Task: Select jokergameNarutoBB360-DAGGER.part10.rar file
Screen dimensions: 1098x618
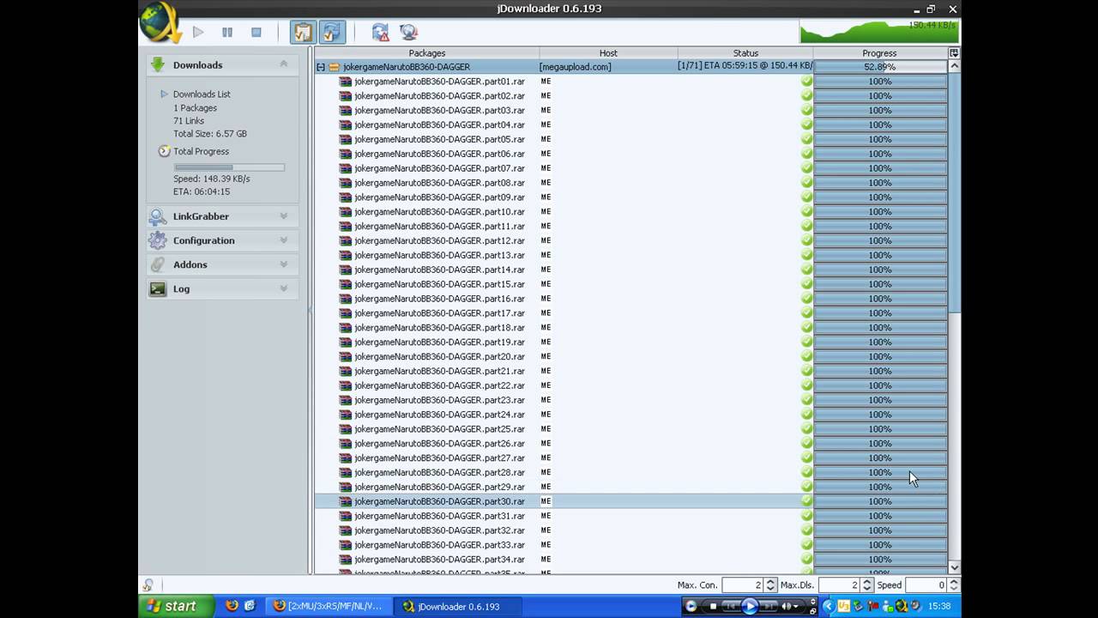Action: [439, 212]
